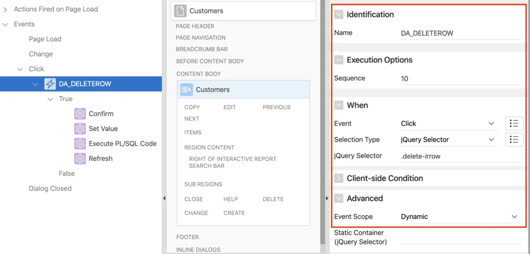
Task: Click the Static Container jQuery Selector field
Action: pyautogui.click(x=461, y=237)
